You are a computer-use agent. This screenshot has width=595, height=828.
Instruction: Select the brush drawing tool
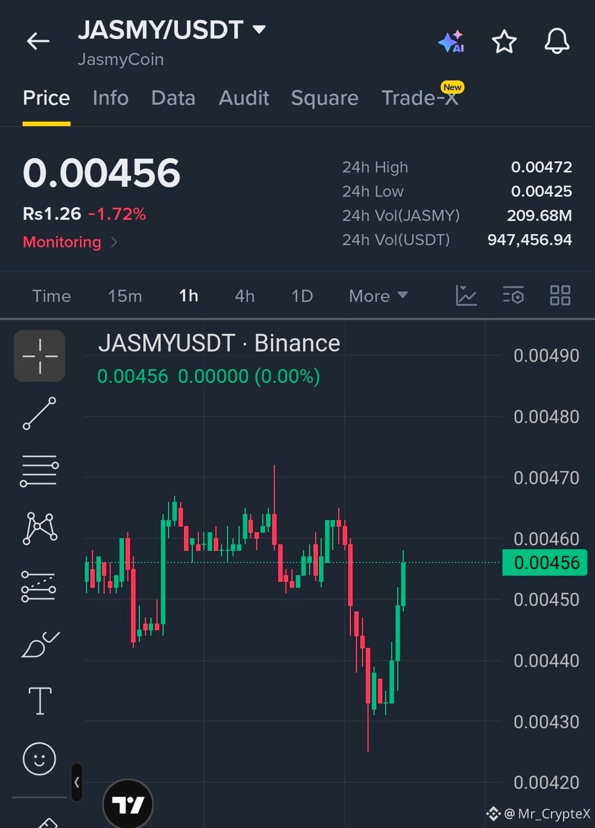click(40, 644)
